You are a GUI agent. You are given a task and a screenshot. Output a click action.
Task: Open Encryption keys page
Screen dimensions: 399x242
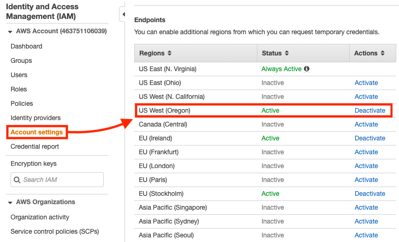click(34, 163)
